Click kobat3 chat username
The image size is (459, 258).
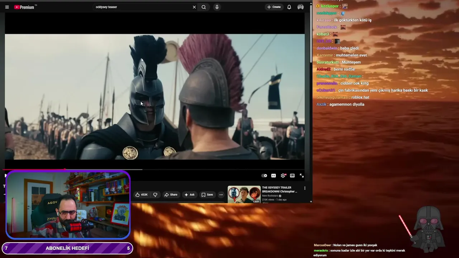coord(322,34)
